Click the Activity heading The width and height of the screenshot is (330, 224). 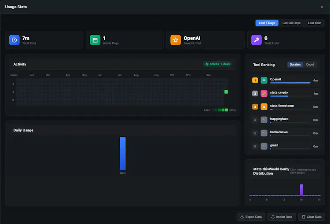click(20, 64)
